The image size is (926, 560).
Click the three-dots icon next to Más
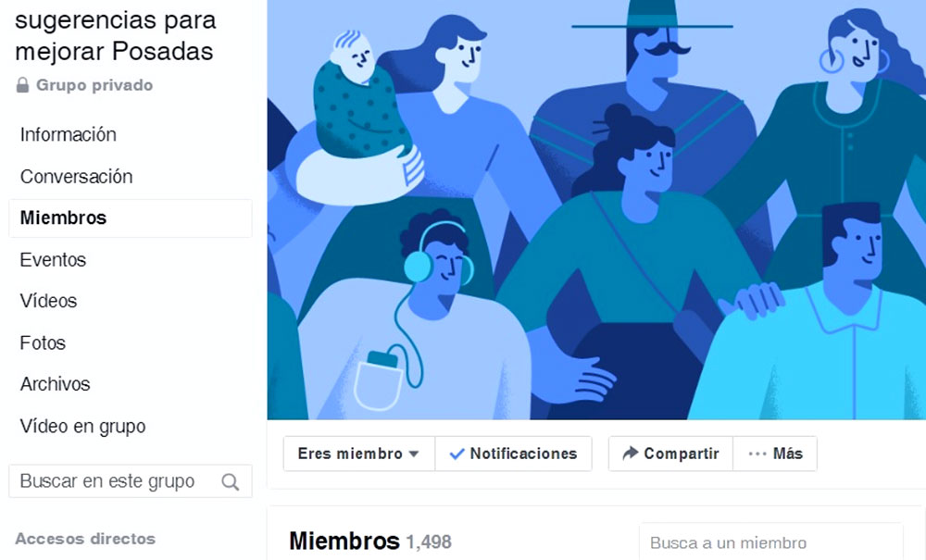coord(757,454)
